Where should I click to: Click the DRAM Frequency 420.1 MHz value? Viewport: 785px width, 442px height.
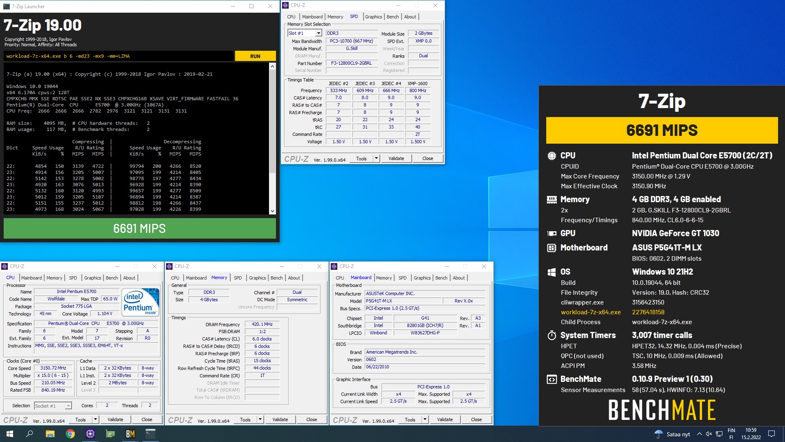pyautogui.click(x=262, y=324)
